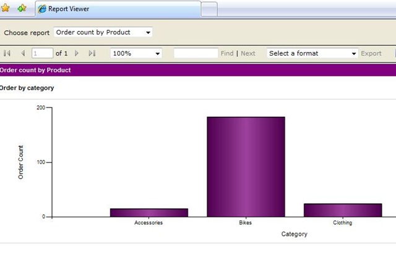This screenshot has width=396, height=260.
Task: Go to last page of report
Action: point(92,53)
